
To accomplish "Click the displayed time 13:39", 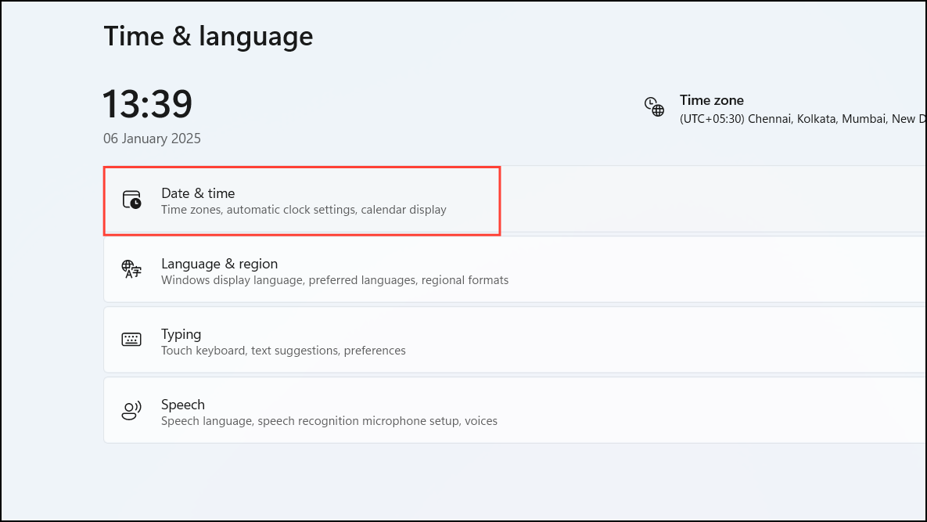I will [147, 103].
